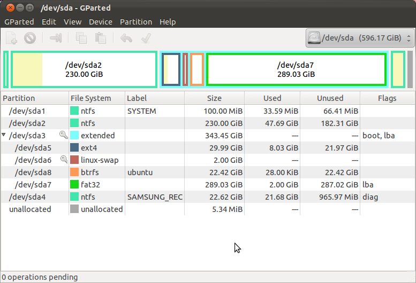Open the /dev/sda device selector dropdown
Viewport: 416px width, 283px height.
tap(359, 38)
